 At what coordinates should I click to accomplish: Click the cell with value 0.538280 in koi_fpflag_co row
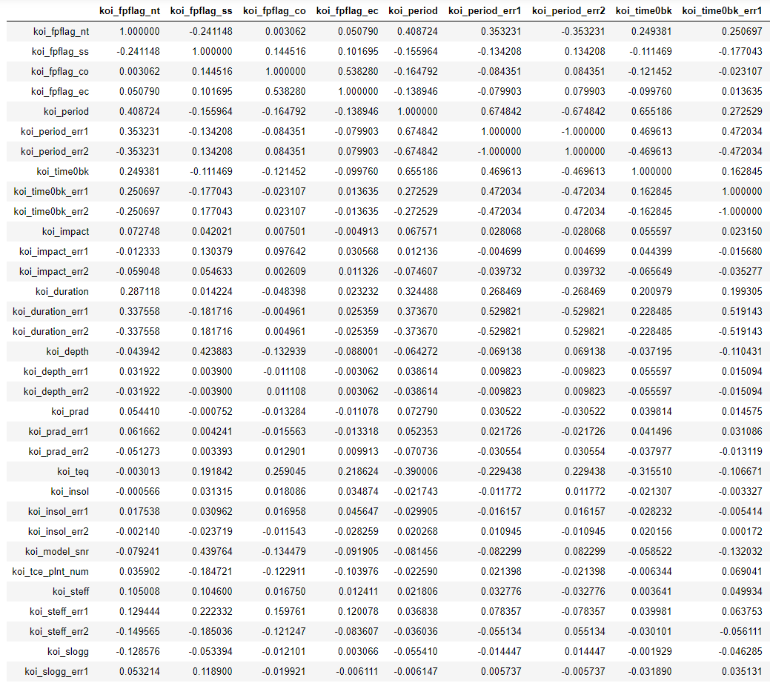[358, 72]
